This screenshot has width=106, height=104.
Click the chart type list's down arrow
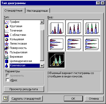pyautogui.click(x=42, y=66)
